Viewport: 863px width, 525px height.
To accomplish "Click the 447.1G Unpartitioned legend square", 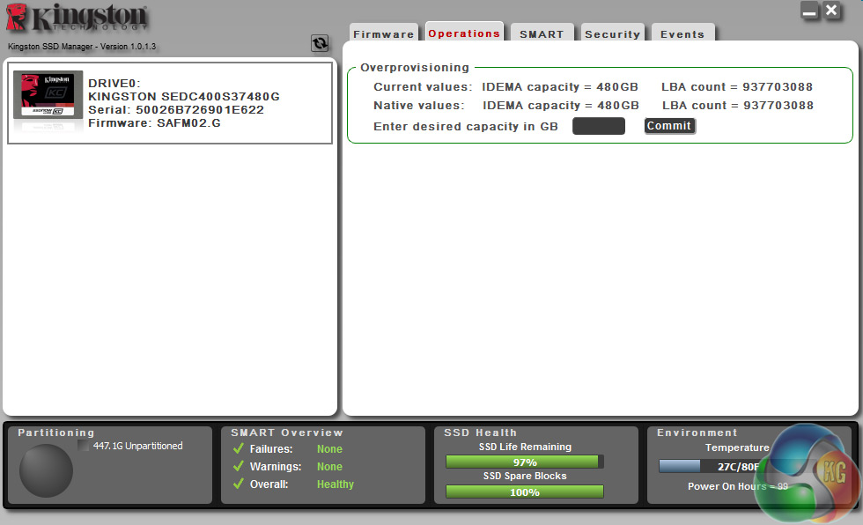I will pyautogui.click(x=83, y=446).
